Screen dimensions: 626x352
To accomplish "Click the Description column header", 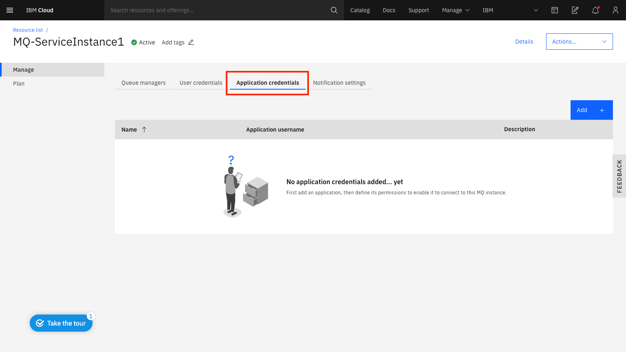I will 519,129.
